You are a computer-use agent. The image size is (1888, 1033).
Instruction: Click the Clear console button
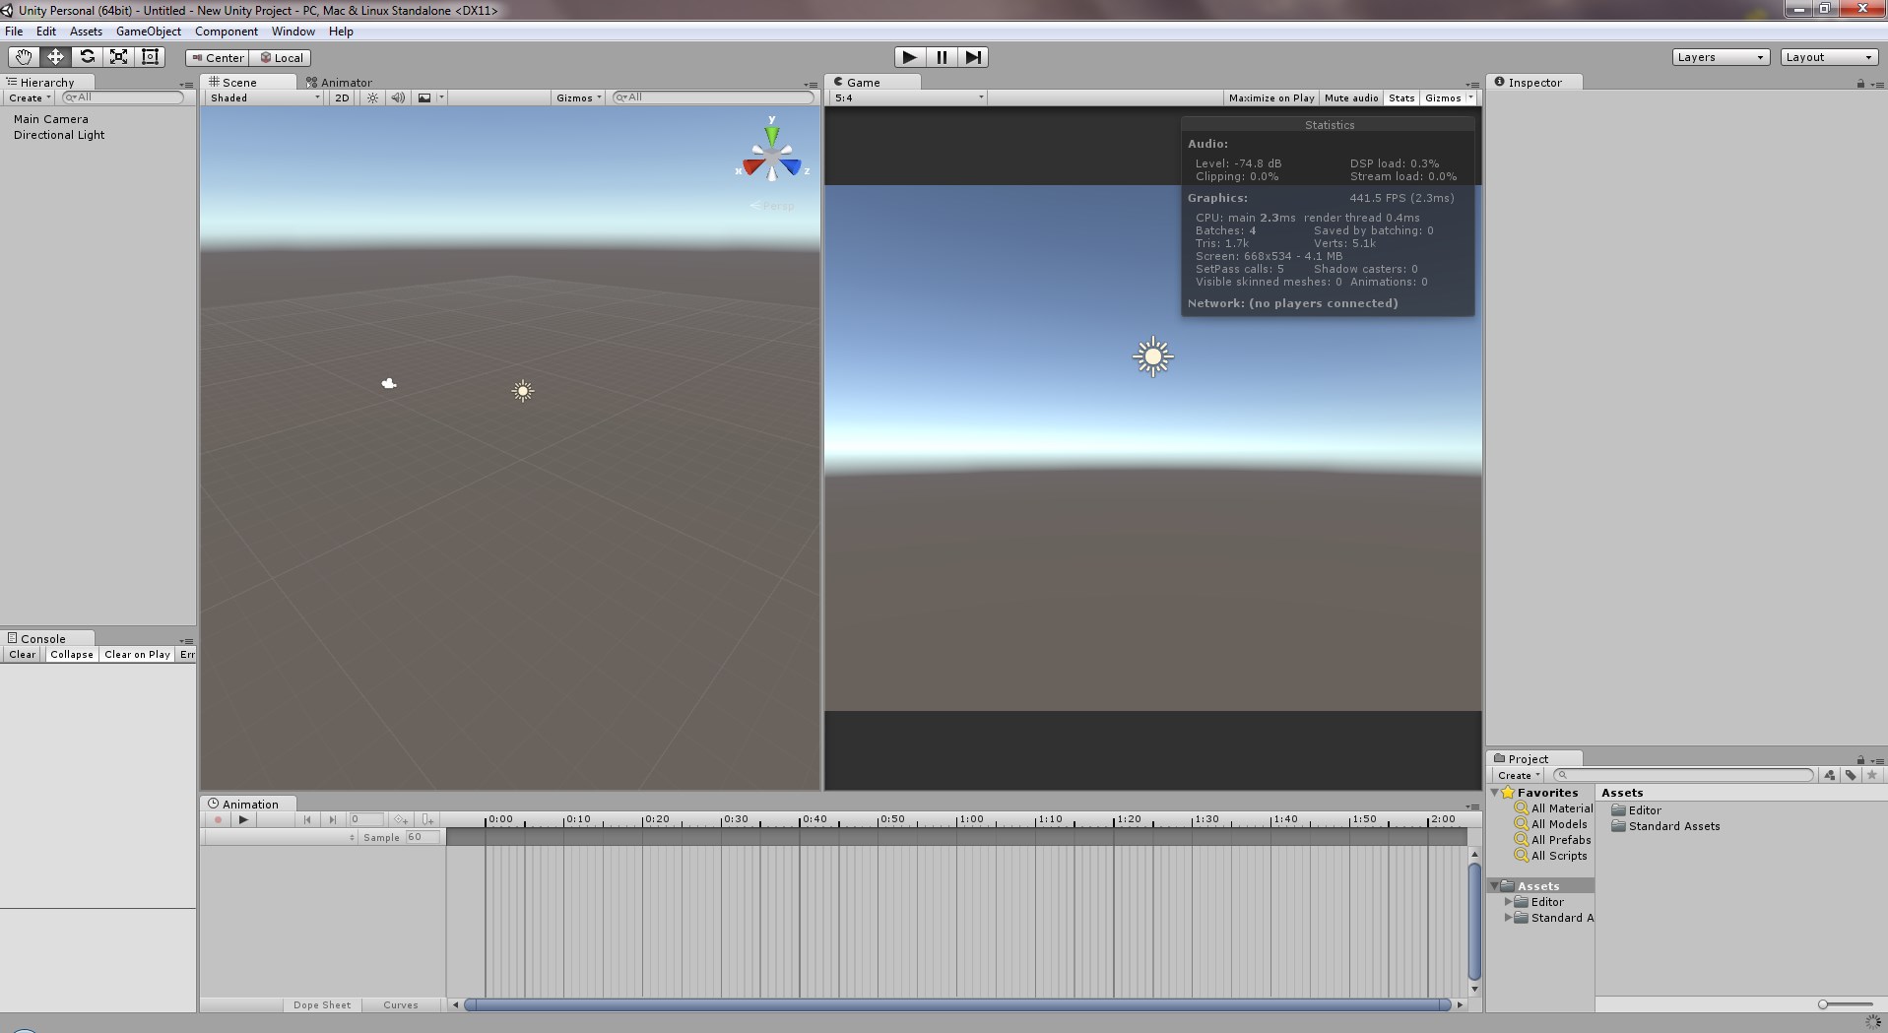tap(22, 654)
